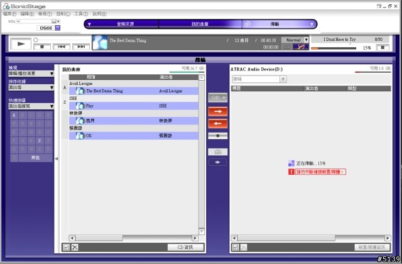Select The Best Damn Thing album row

coord(134,91)
